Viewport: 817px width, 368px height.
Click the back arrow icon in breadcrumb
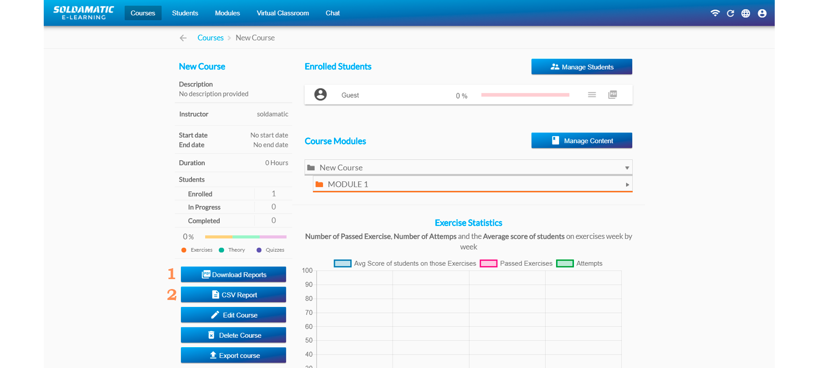click(x=183, y=38)
